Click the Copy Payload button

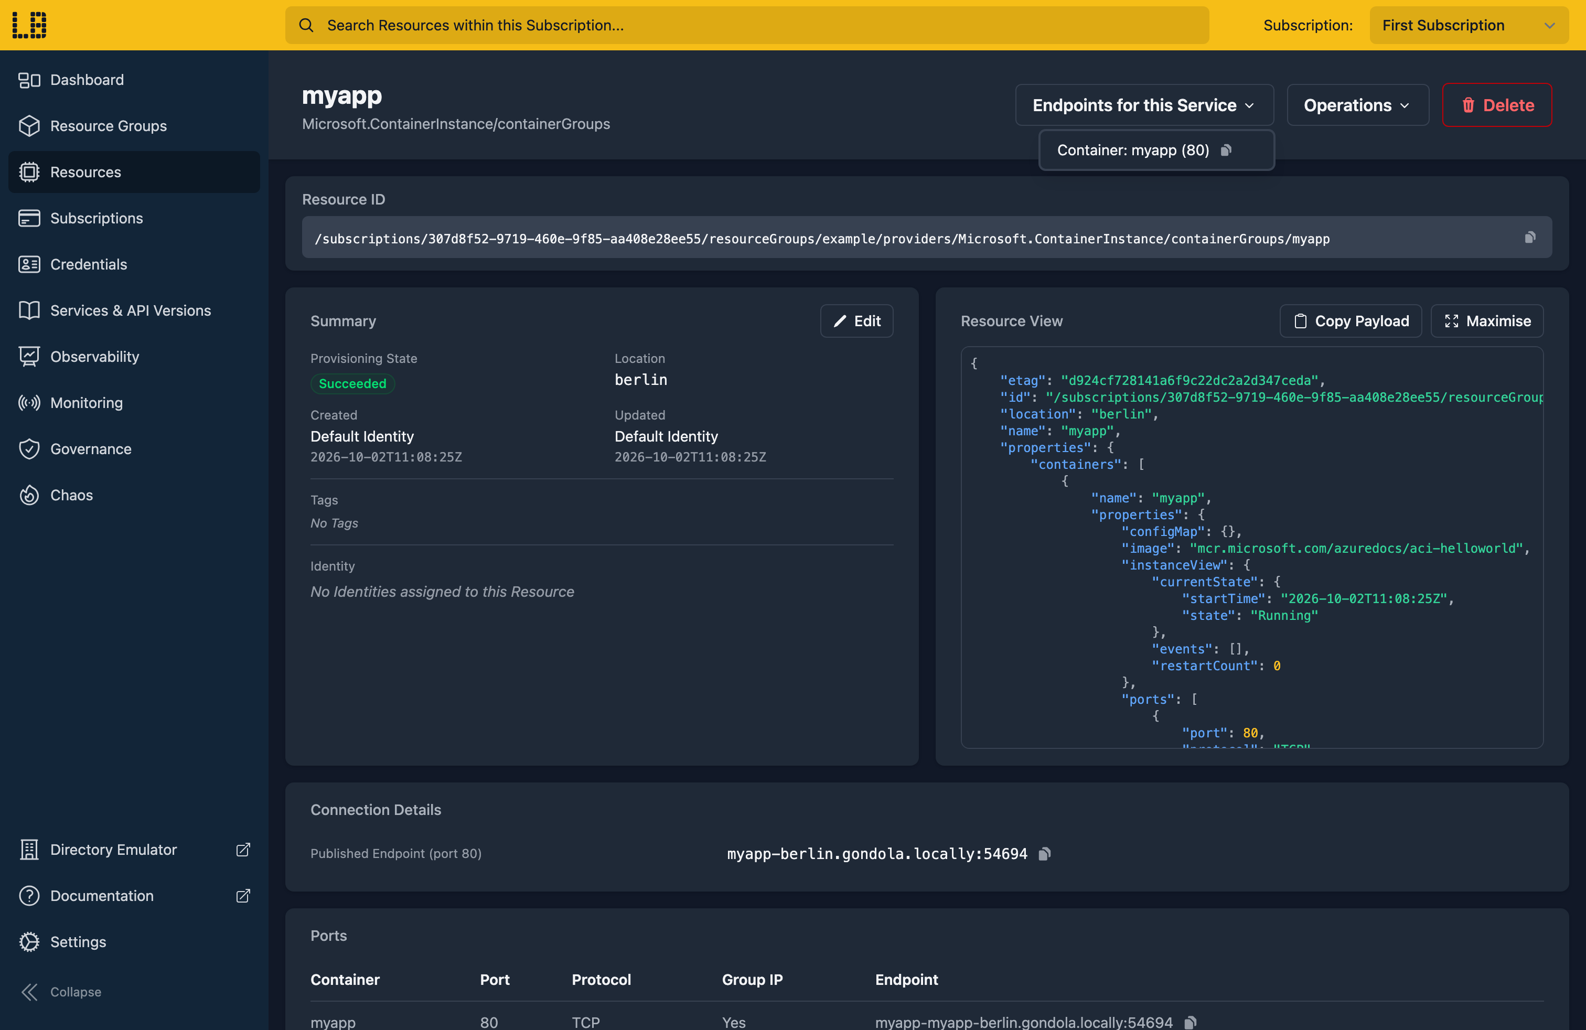[x=1351, y=321]
